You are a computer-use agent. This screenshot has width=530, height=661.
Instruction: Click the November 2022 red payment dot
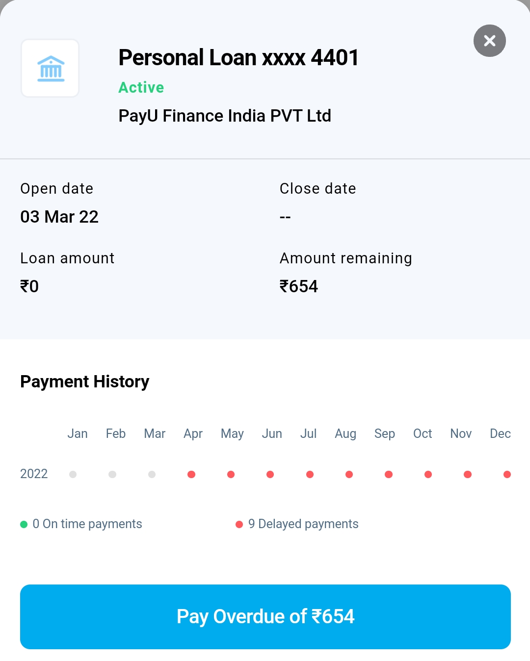[468, 474]
